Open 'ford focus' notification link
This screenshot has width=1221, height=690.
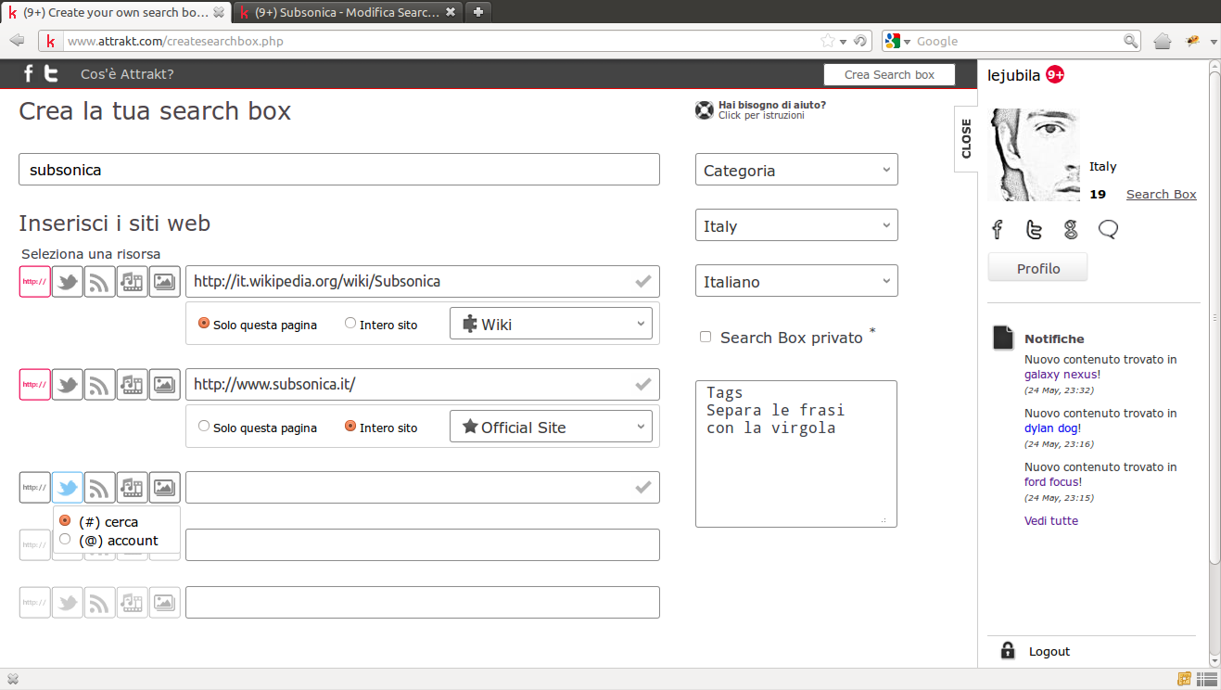[1051, 482]
